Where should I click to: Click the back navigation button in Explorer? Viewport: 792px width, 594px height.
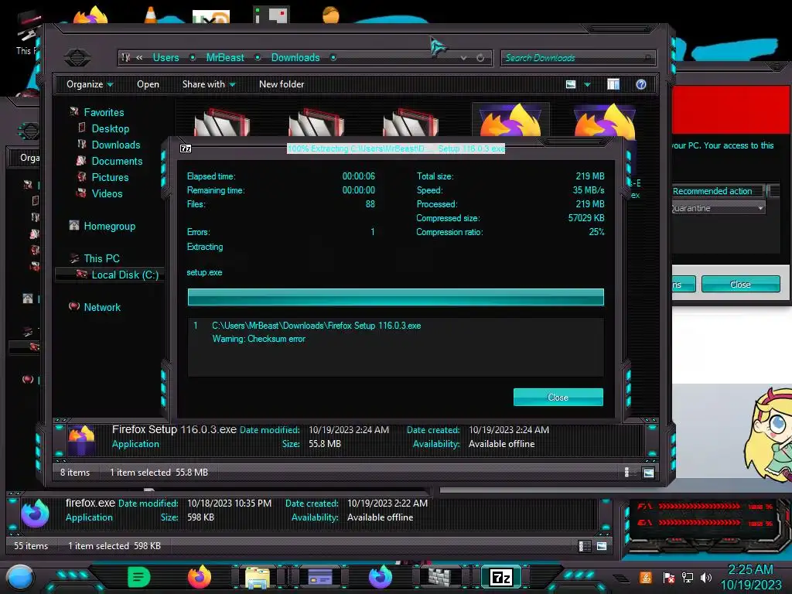pos(77,57)
